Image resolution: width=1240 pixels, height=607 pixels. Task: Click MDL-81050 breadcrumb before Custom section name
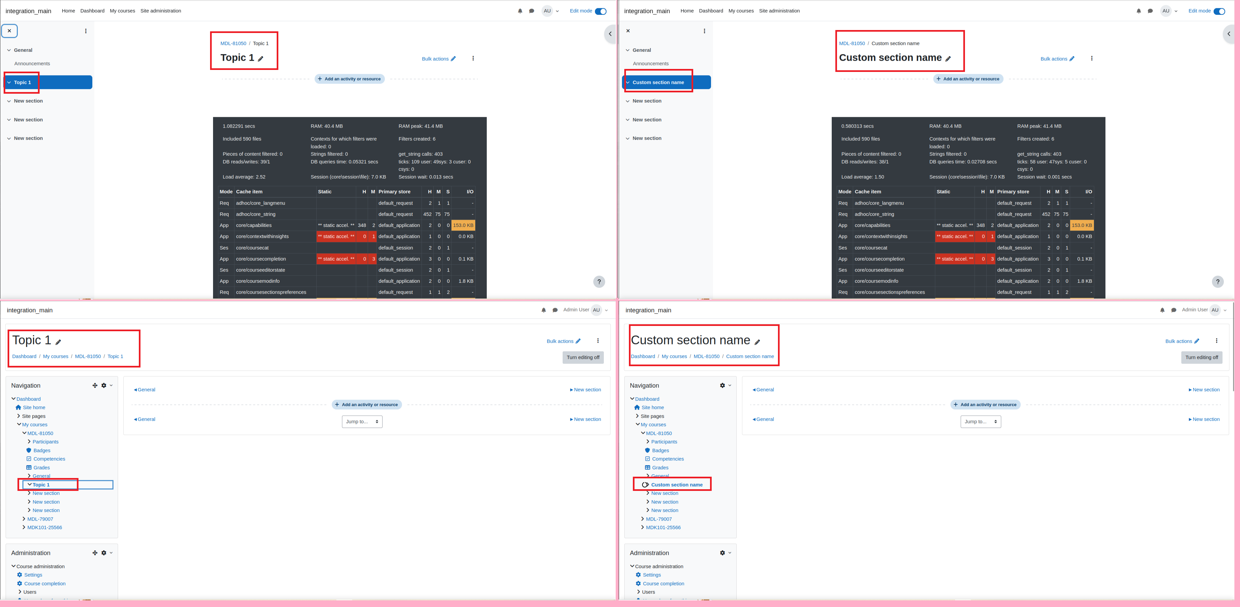[852, 43]
